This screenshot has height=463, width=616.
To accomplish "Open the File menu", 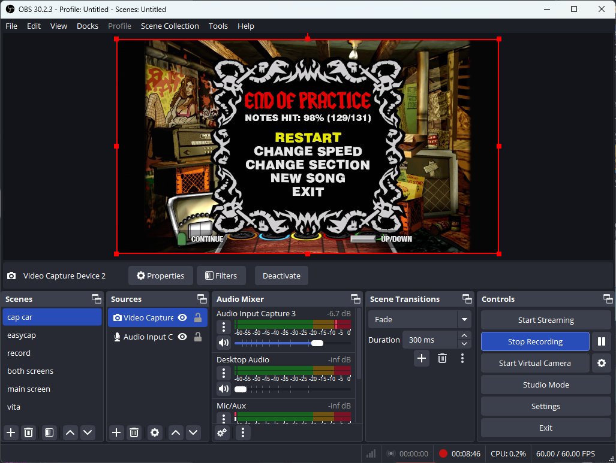I will click(11, 26).
